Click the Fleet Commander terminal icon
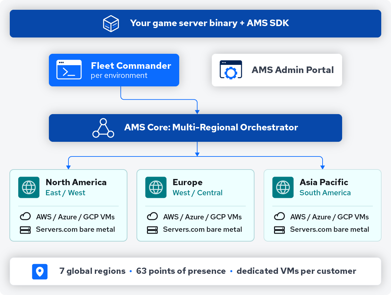Image resolution: width=391 pixels, height=295 pixels. click(x=69, y=70)
